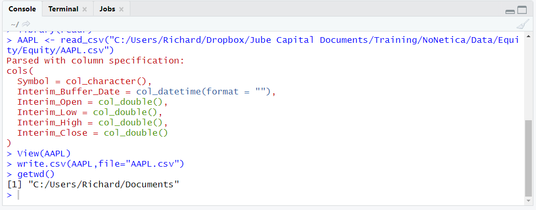536x210 pixels.
Task: Click the ~/ working directory label
Action: [14, 25]
